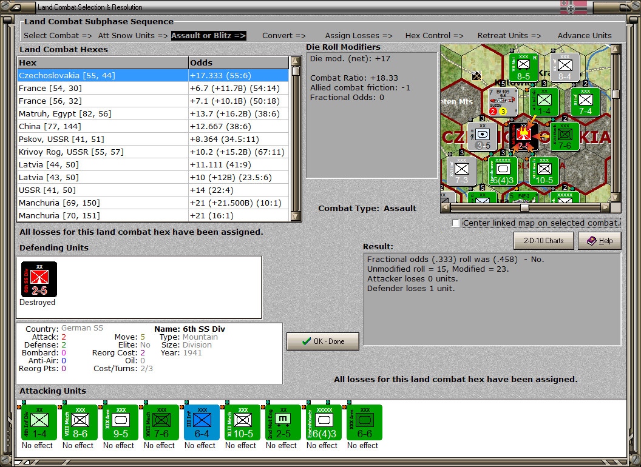This screenshot has width=641, height=467.
Task: Click the Odds column header
Action: click(x=239, y=62)
